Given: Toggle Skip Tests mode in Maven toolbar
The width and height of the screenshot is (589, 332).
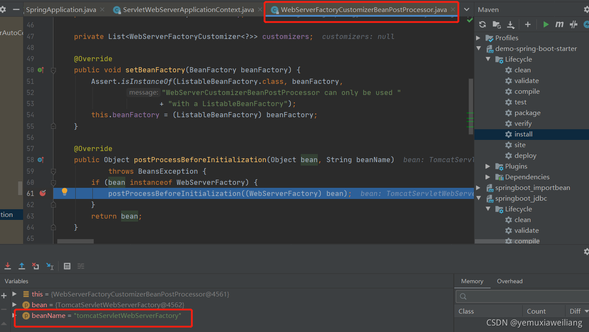Looking at the screenshot, I should pos(574,24).
